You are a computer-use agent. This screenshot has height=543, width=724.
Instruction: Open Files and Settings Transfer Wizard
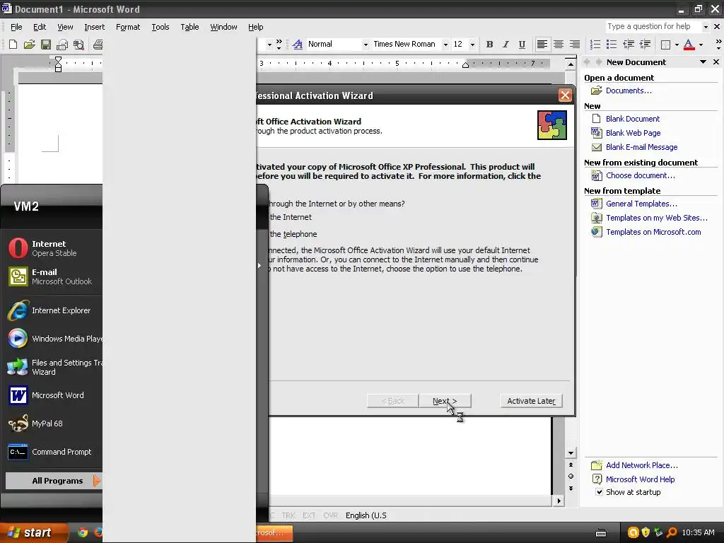54,367
